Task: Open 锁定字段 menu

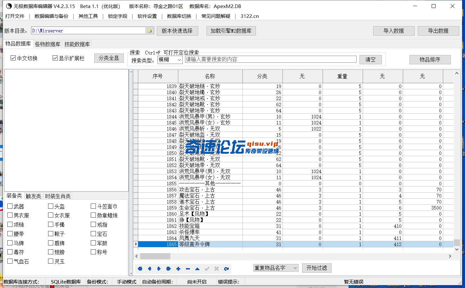Action: click(x=118, y=16)
